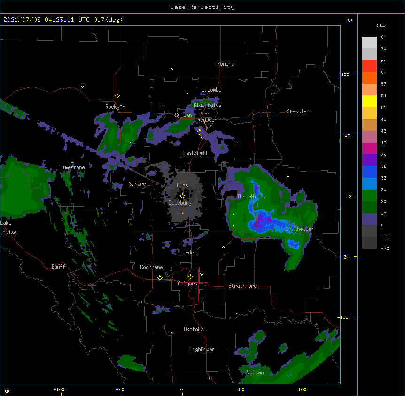405x396 pixels.
Task: Click the RockyMH label
Action: point(115,107)
